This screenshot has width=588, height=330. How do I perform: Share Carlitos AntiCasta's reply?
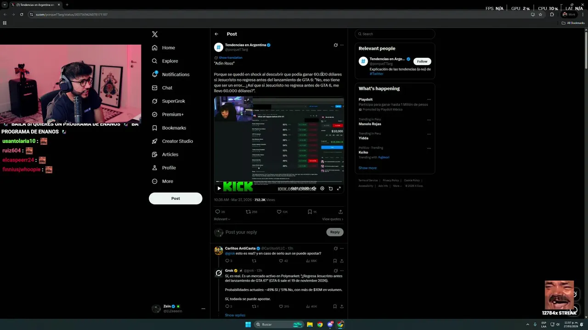click(341, 261)
